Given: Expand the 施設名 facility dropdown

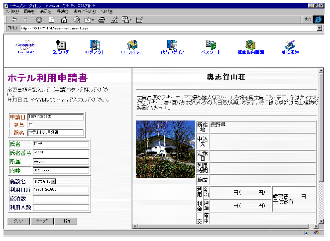Looking at the screenshot, I should click(x=53, y=181).
